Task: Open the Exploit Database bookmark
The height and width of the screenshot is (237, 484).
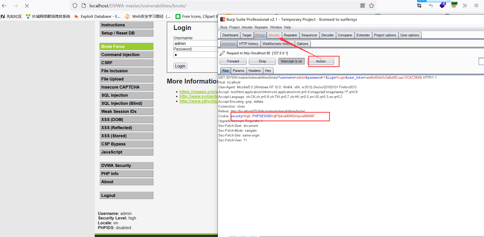Action: [97, 16]
